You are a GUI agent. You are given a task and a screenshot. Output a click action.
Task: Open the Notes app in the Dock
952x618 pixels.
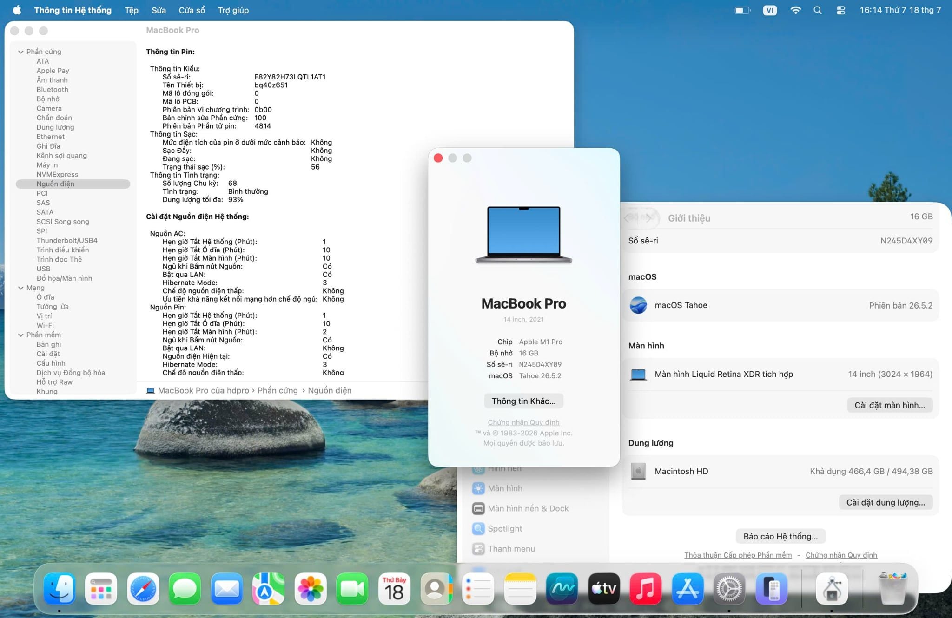pos(520,588)
